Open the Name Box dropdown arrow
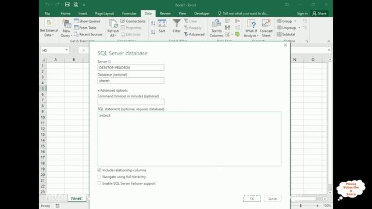This screenshot has width=372, height=209. pos(67,51)
